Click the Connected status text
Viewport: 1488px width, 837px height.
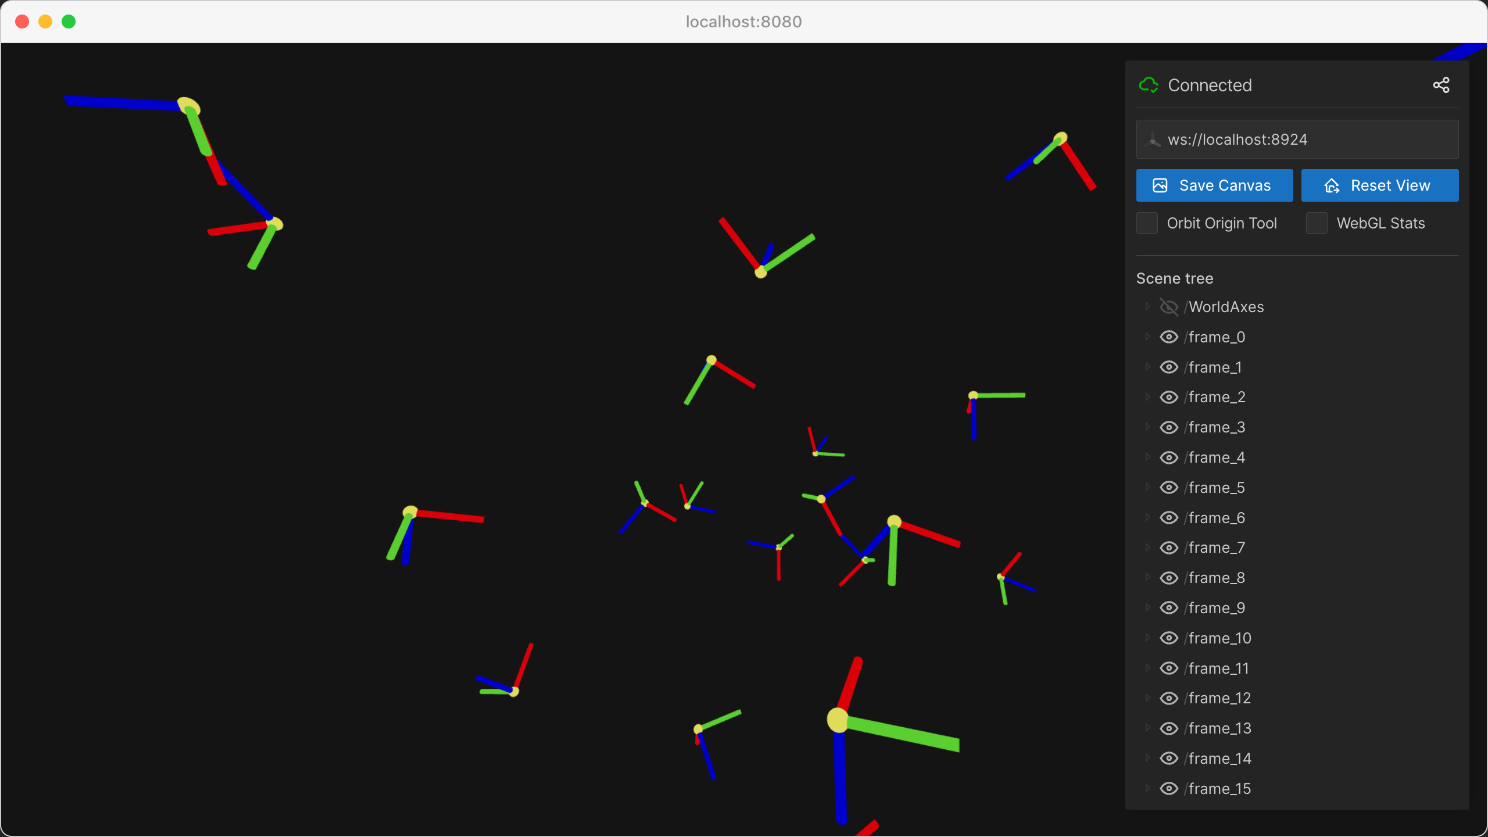click(x=1210, y=85)
